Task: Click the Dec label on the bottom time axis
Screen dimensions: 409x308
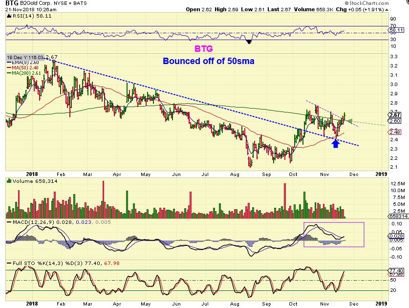Action: click(354, 304)
